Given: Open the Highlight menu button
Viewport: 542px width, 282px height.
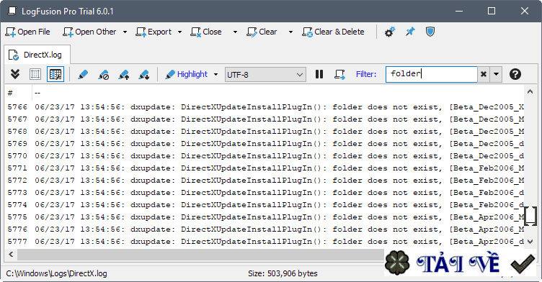Looking at the screenshot, I should (186, 74).
